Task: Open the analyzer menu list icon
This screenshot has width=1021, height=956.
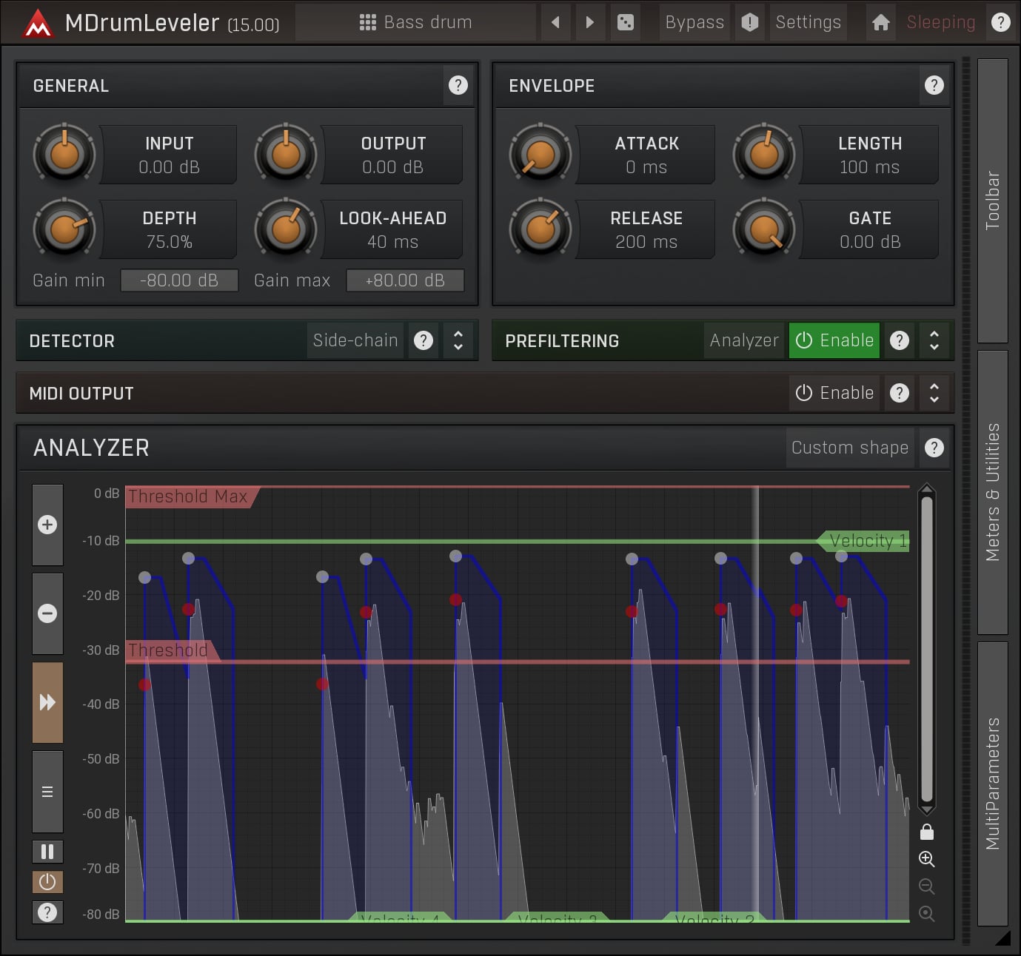Action: click(47, 792)
